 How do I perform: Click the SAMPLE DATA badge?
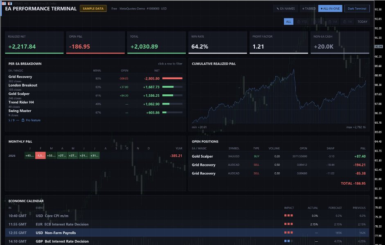93,9
